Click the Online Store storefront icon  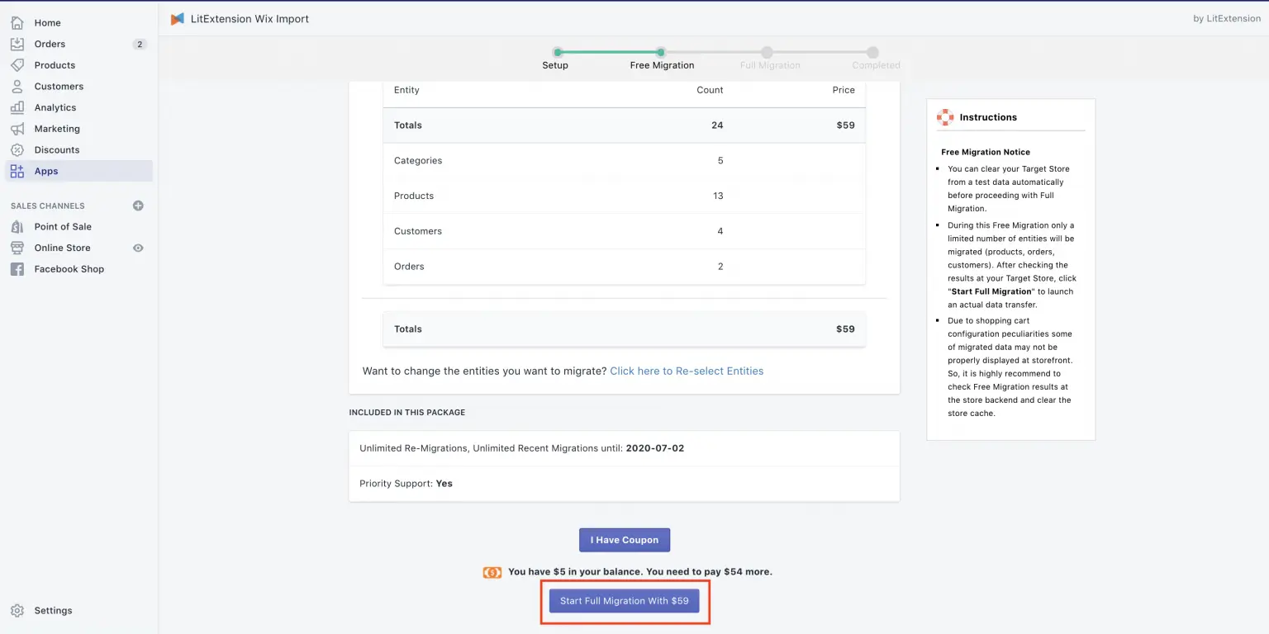point(17,248)
